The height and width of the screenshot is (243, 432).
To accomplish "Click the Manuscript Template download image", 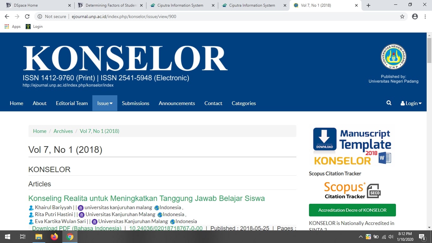I will [x=352, y=146].
